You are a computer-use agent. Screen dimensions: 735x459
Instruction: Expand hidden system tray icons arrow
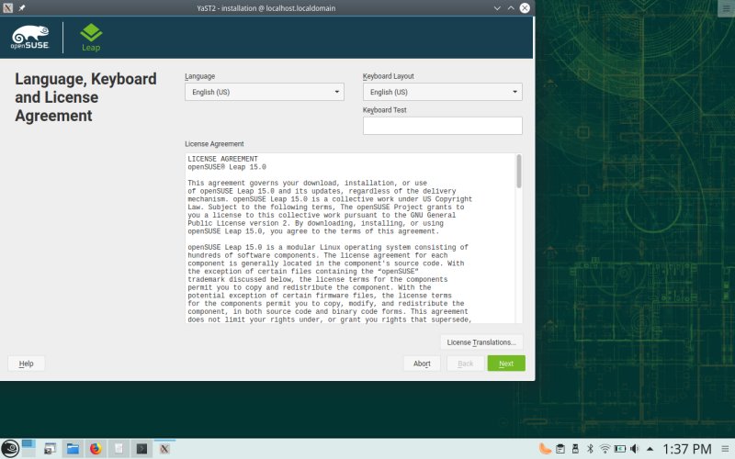tap(650, 449)
